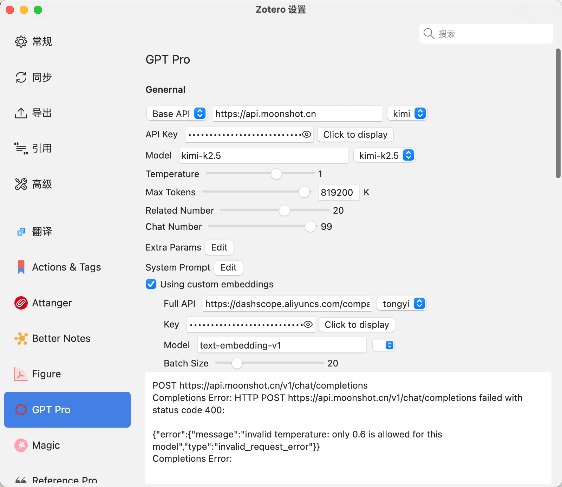Focus the 搜索 search field
This screenshot has width=562, height=487.
(x=486, y=34)
